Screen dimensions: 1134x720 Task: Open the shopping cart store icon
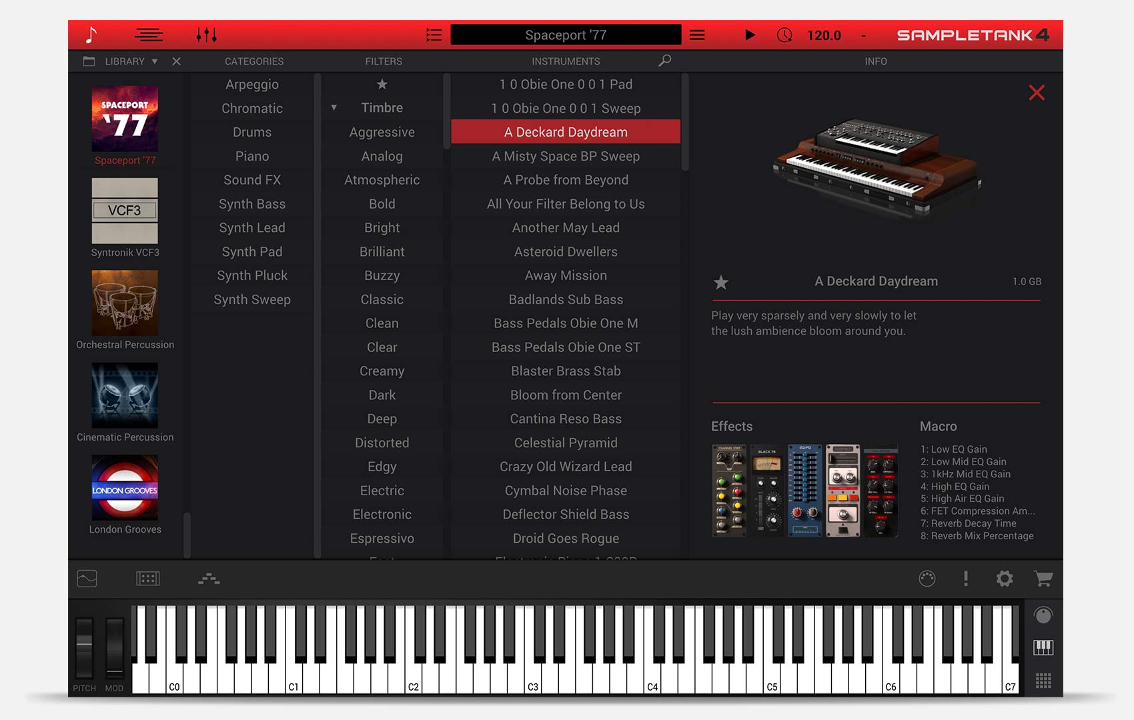click(1043, 579)
